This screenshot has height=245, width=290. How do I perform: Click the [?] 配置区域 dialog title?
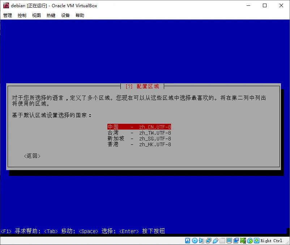pos(142,86)
